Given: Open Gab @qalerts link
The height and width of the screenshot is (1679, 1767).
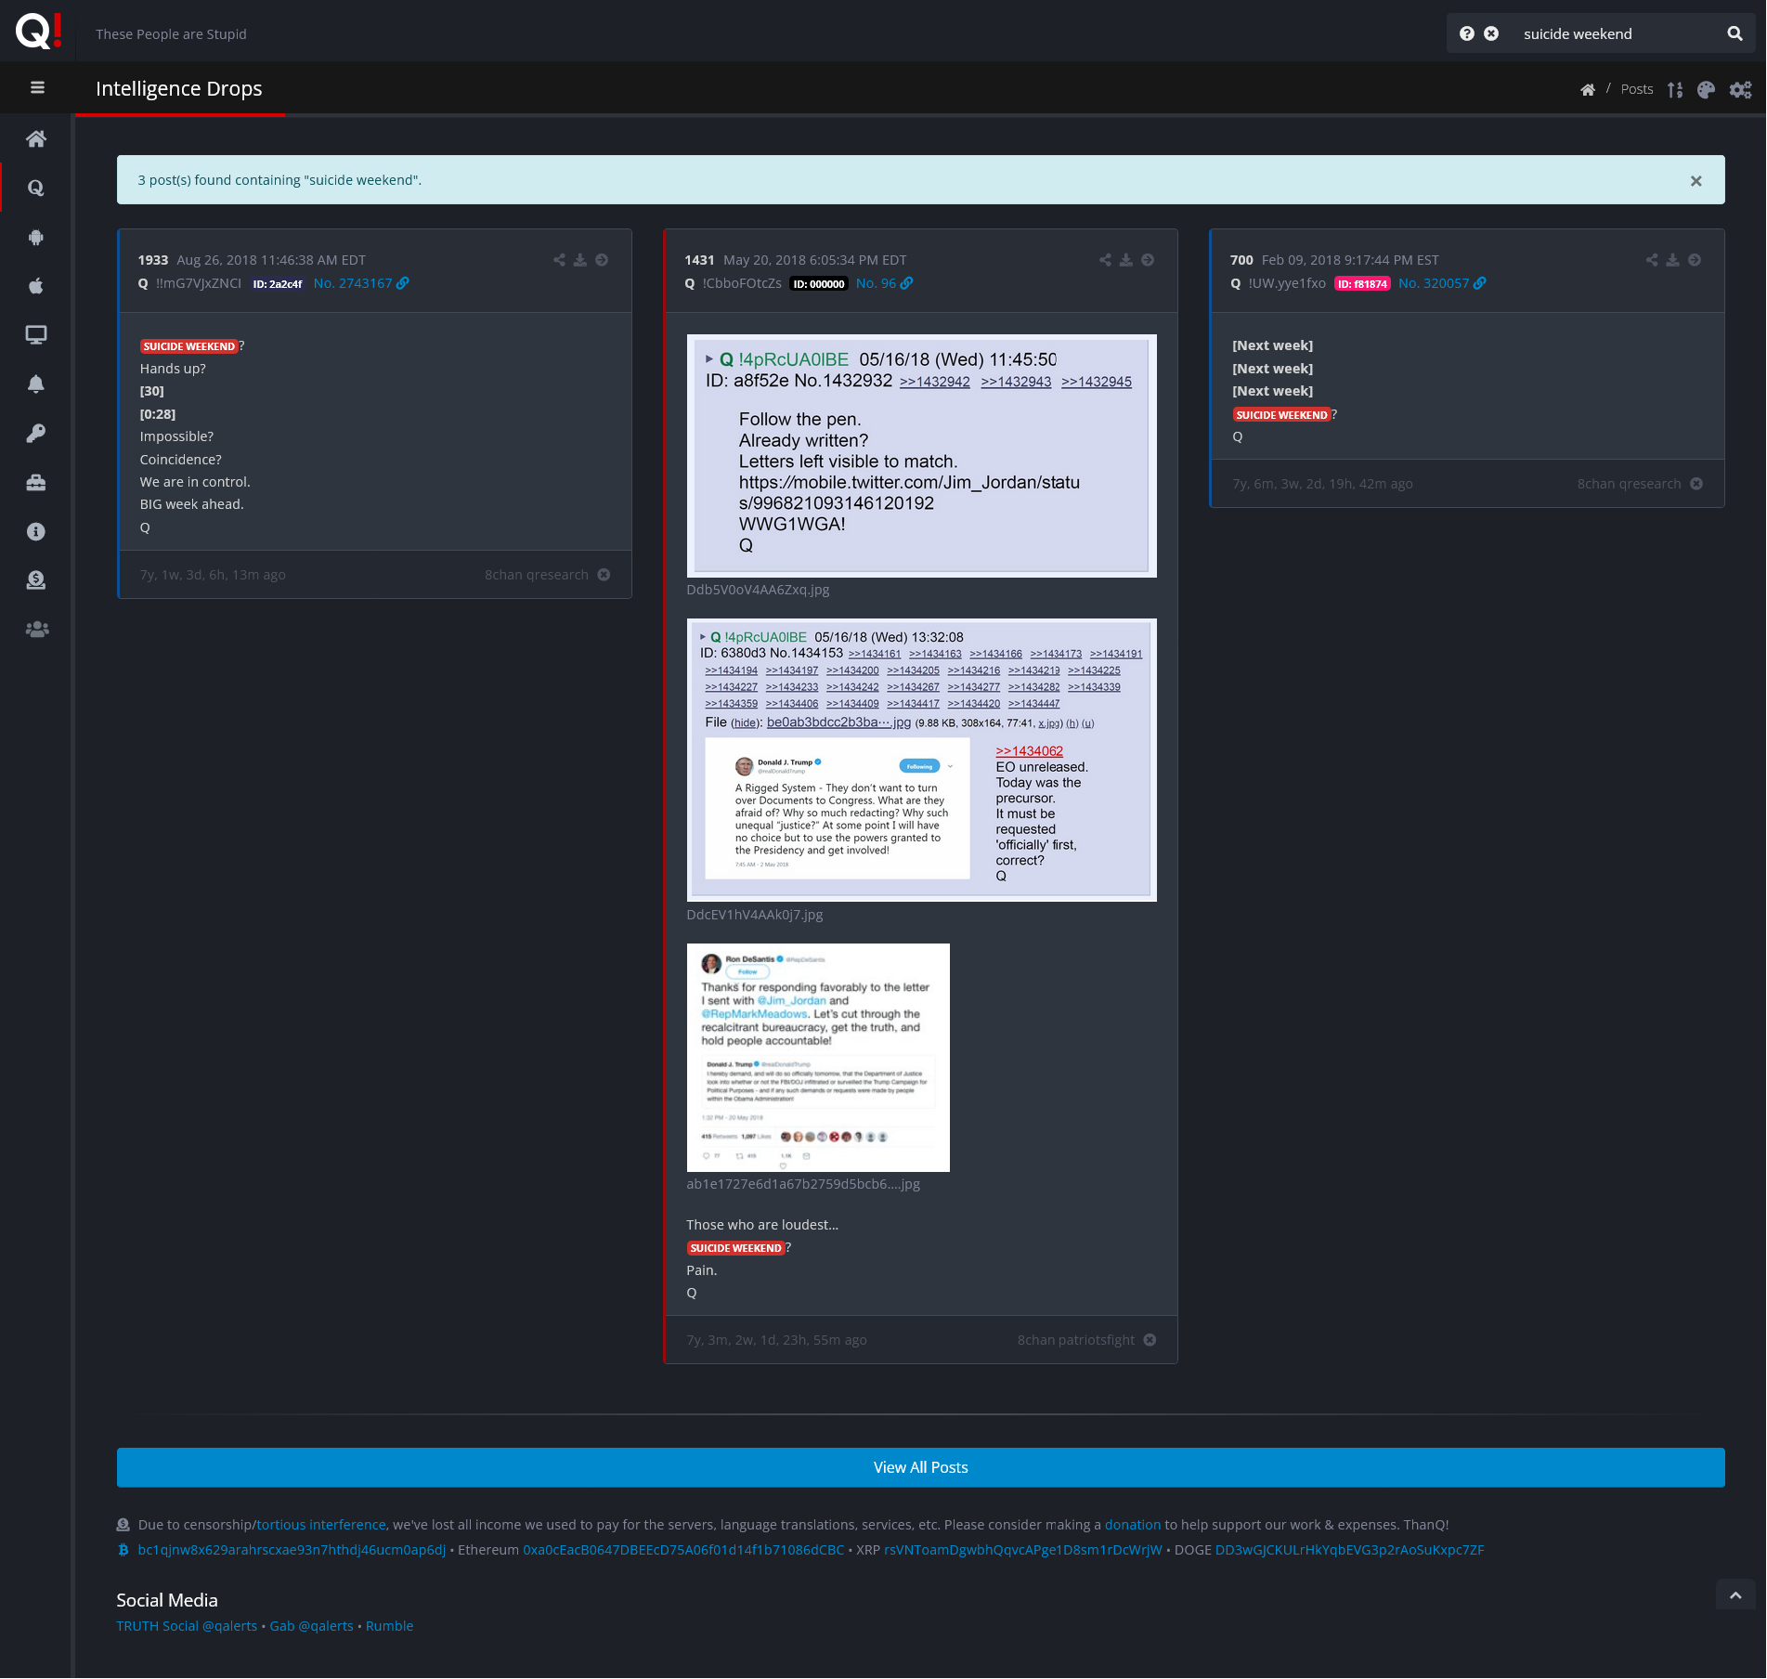Looking at the screenshot, I should (x=311, y=1626).
